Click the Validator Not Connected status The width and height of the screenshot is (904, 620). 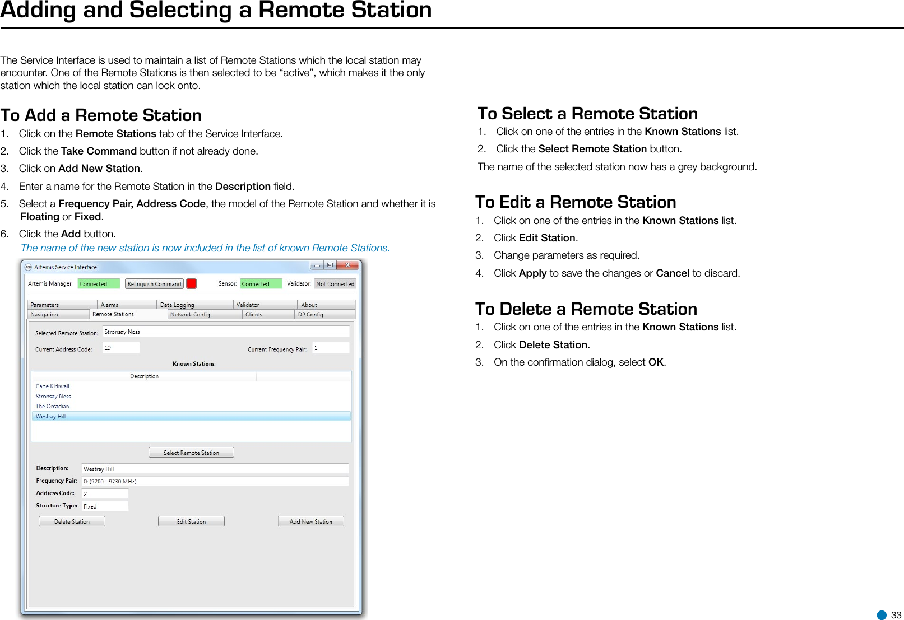coord(335,284)
